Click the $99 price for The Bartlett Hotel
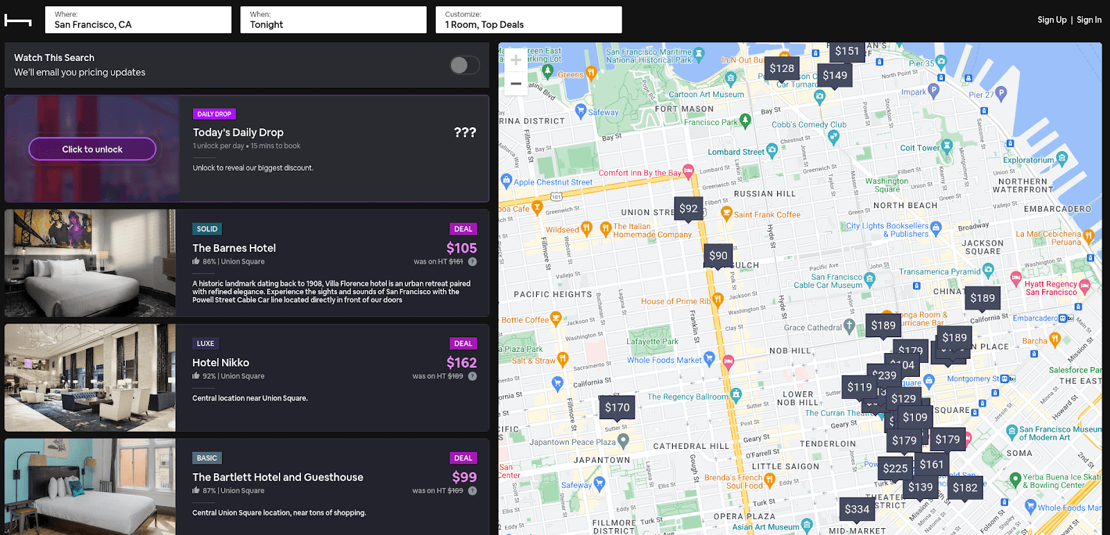This screenshot has height=535, width=1110. pos(464,477)
